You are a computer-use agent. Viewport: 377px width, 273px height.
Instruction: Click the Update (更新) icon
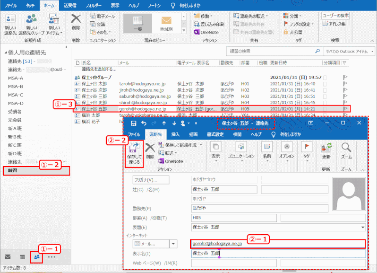(x=326, y=147)
